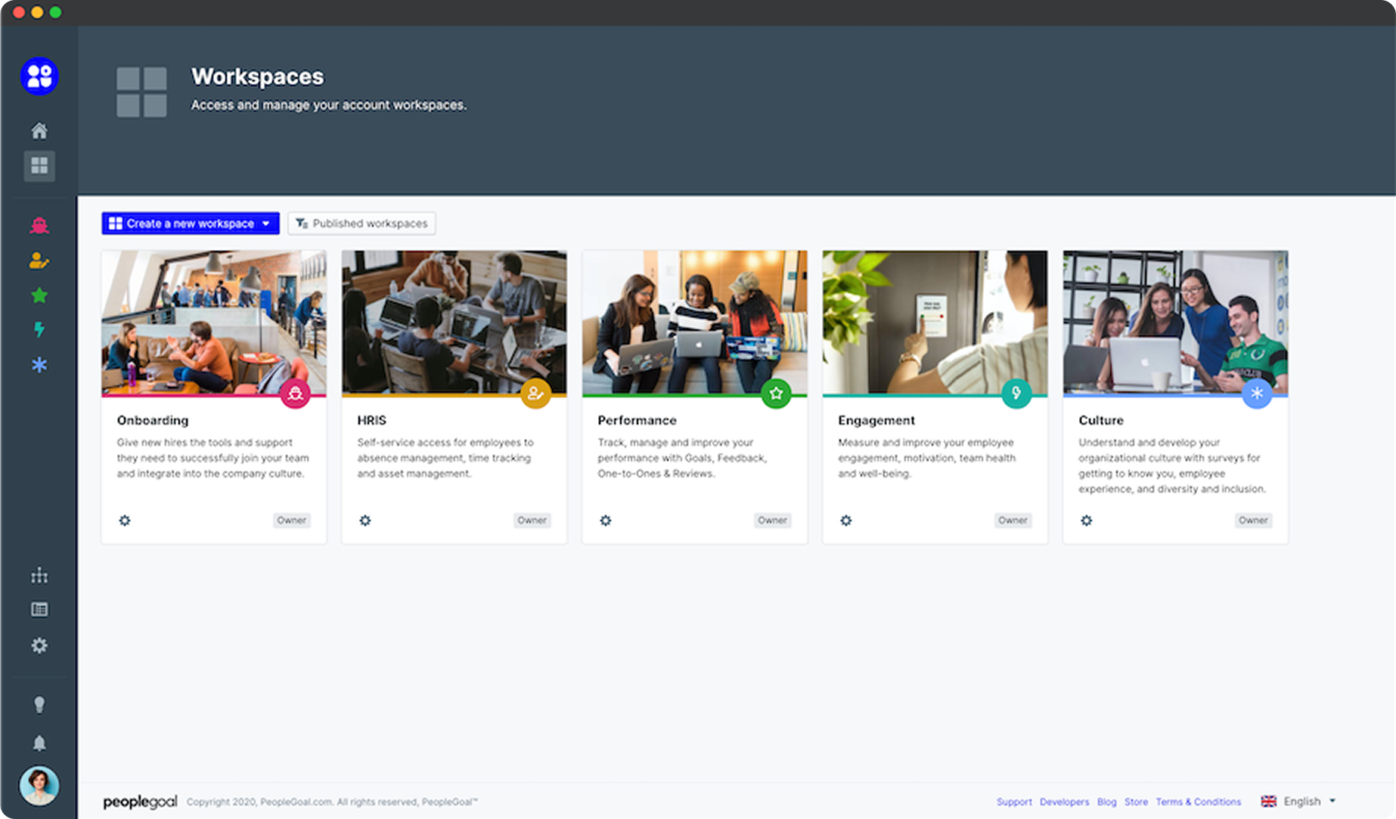This screenshot has height=819, width=1396.
Task: Click the blue asterisk Culture sidebar icon
Action: (39, 365)
